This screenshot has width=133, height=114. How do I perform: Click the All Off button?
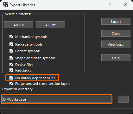51,25
